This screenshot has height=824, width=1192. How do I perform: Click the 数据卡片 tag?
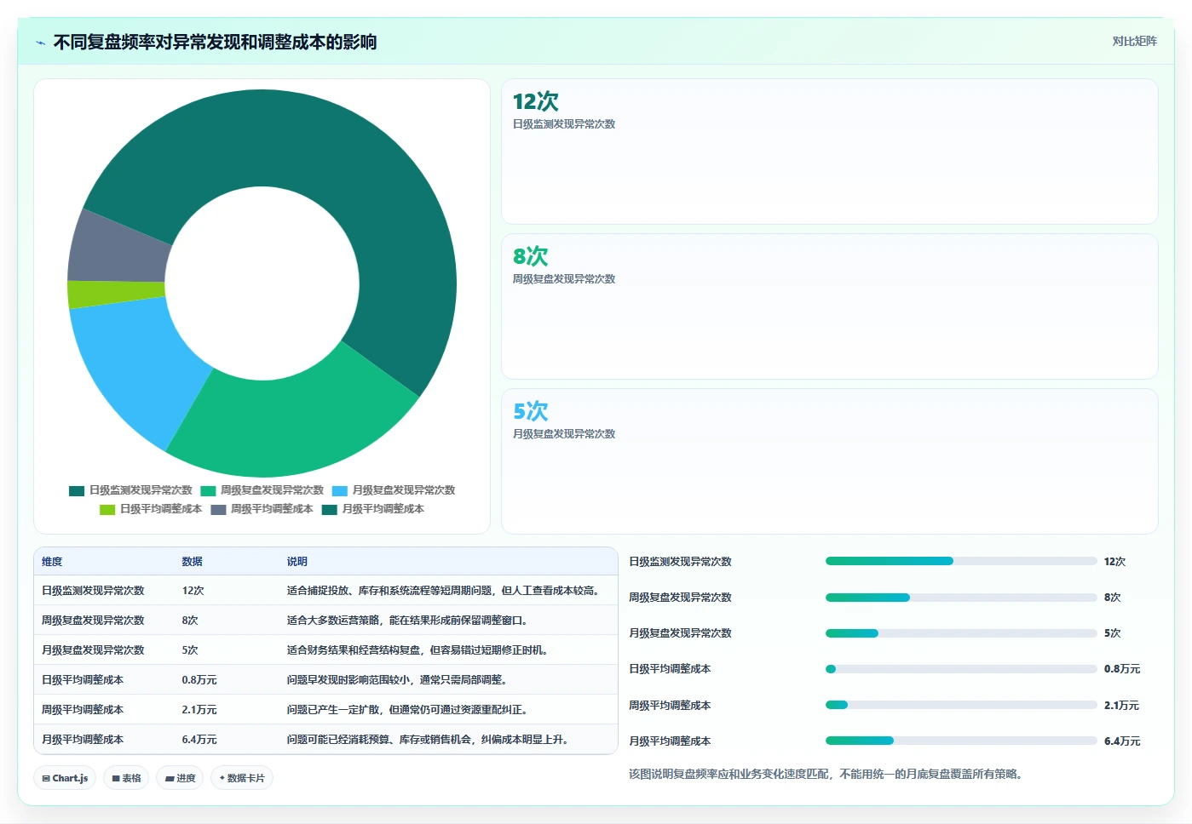click(242, 778)
